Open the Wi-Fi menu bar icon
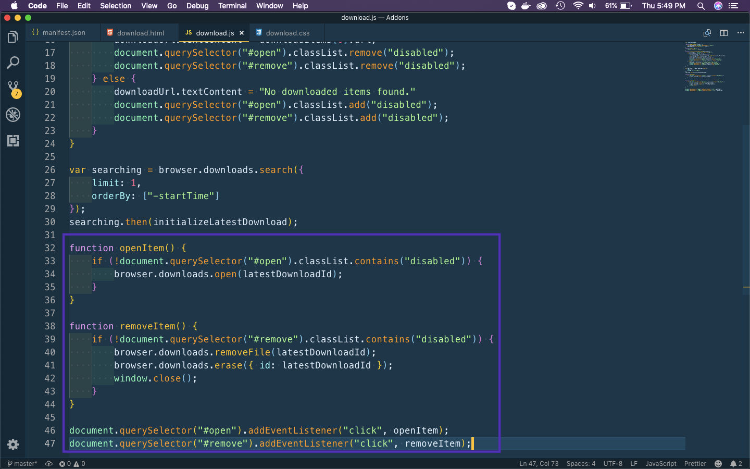The width and height of the screenshot is (750, 469). tap(578, 6)
